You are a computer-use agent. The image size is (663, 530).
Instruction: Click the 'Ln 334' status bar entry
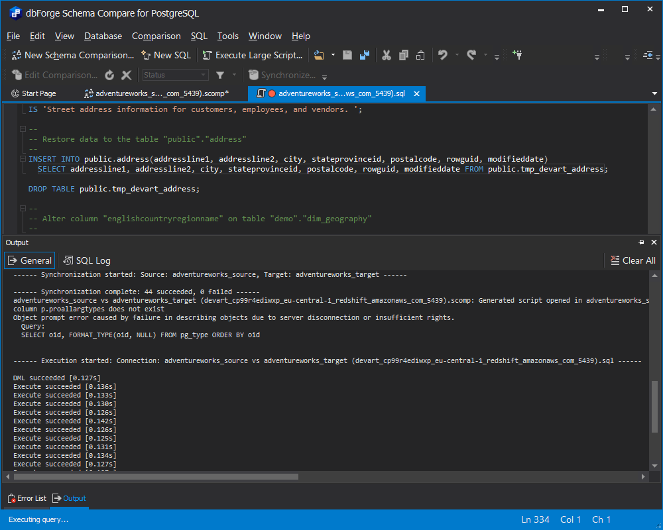coord(535,519)
